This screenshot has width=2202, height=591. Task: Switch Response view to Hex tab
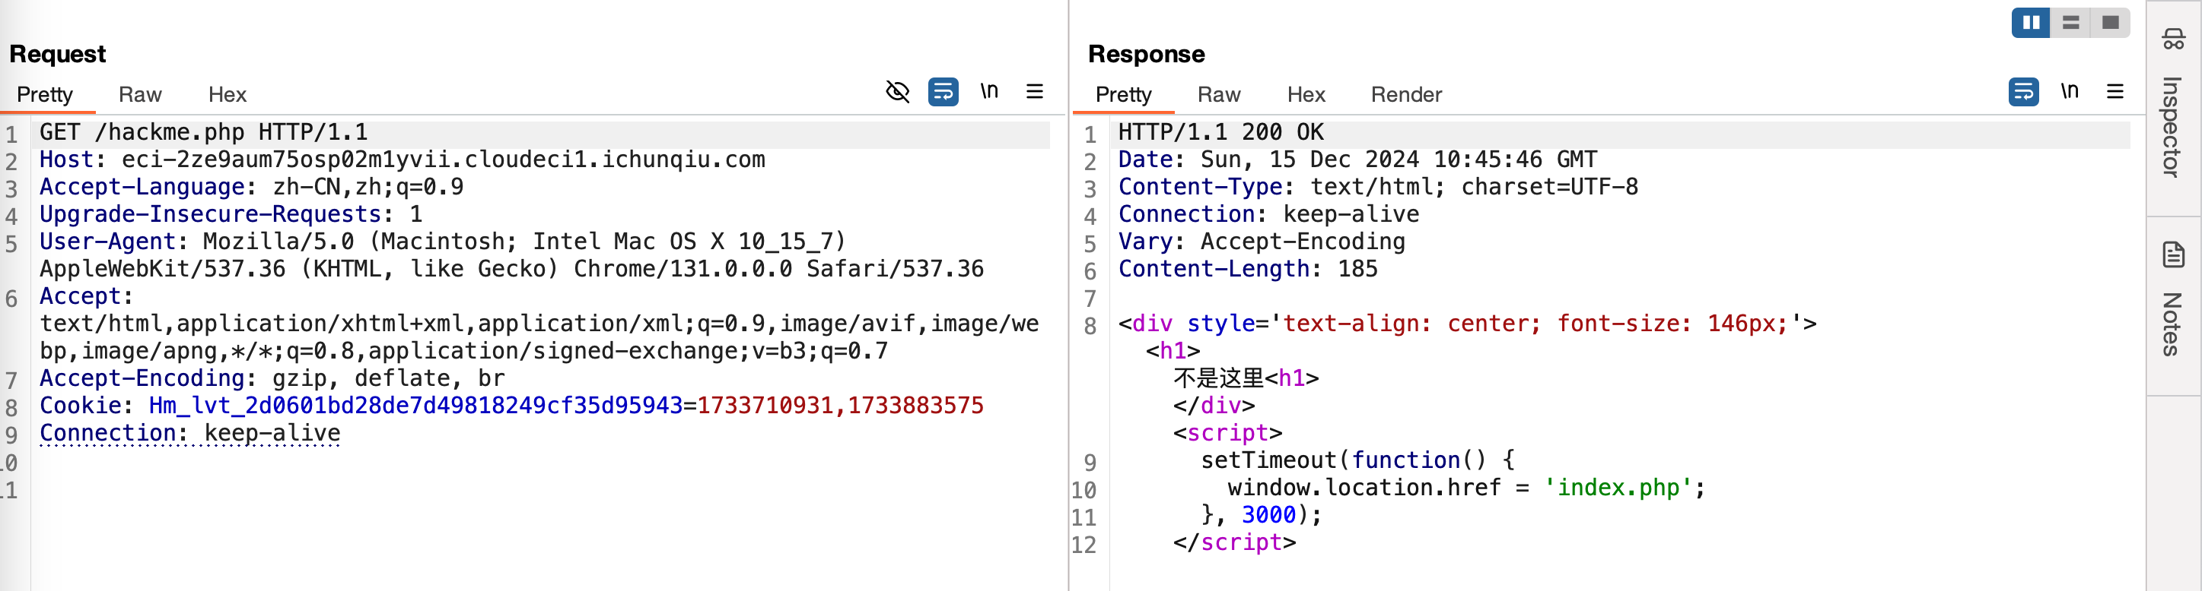point(1306,95)
